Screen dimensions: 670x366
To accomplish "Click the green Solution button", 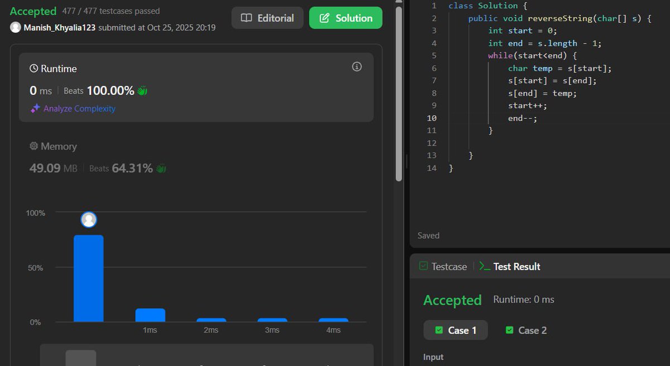I will tap(346, 18).
